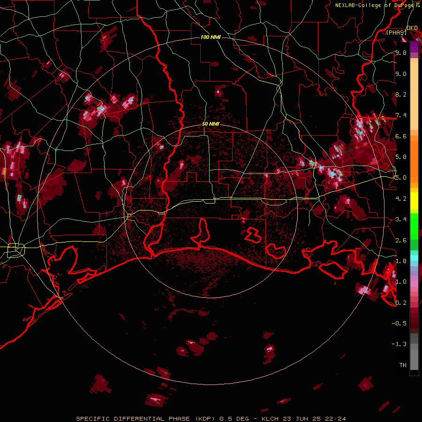Viewport: 422px width, 422px height.
Task: Click the 9.8 value on the color scale
Action: tap(401, 53)
